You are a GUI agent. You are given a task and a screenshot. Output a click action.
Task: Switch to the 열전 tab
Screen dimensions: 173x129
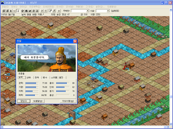(62, 77)
